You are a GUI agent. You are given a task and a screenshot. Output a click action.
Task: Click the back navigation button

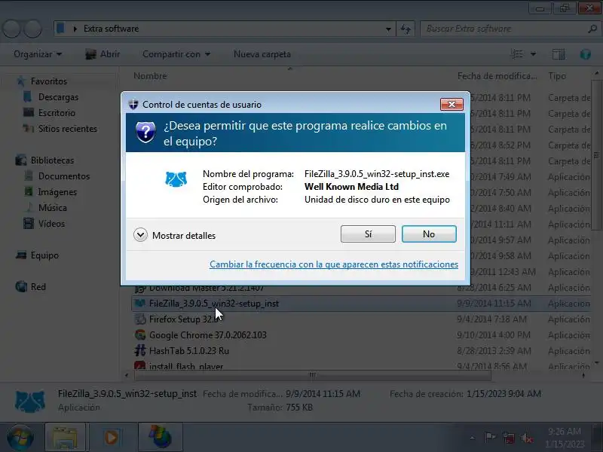(12, 29)
